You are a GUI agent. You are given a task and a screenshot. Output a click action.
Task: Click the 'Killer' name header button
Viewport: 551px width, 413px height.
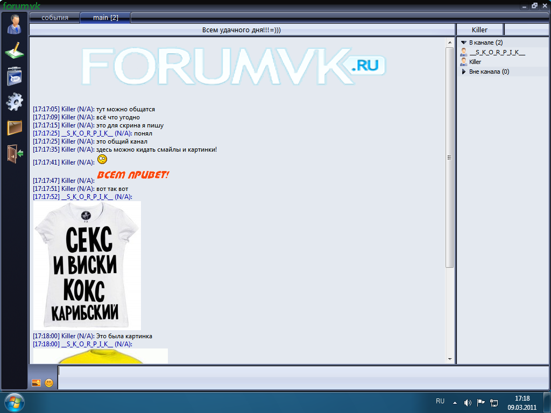coord(479,30)
